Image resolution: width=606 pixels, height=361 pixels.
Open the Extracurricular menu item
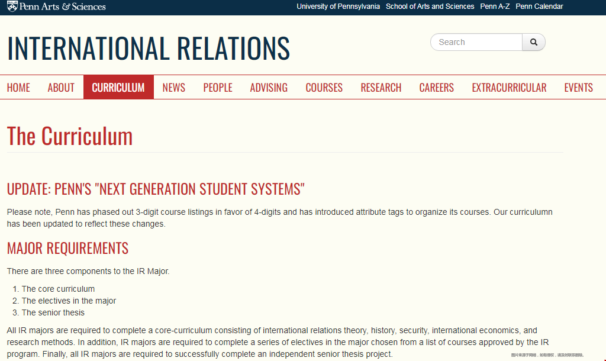[x=509, y=88]
